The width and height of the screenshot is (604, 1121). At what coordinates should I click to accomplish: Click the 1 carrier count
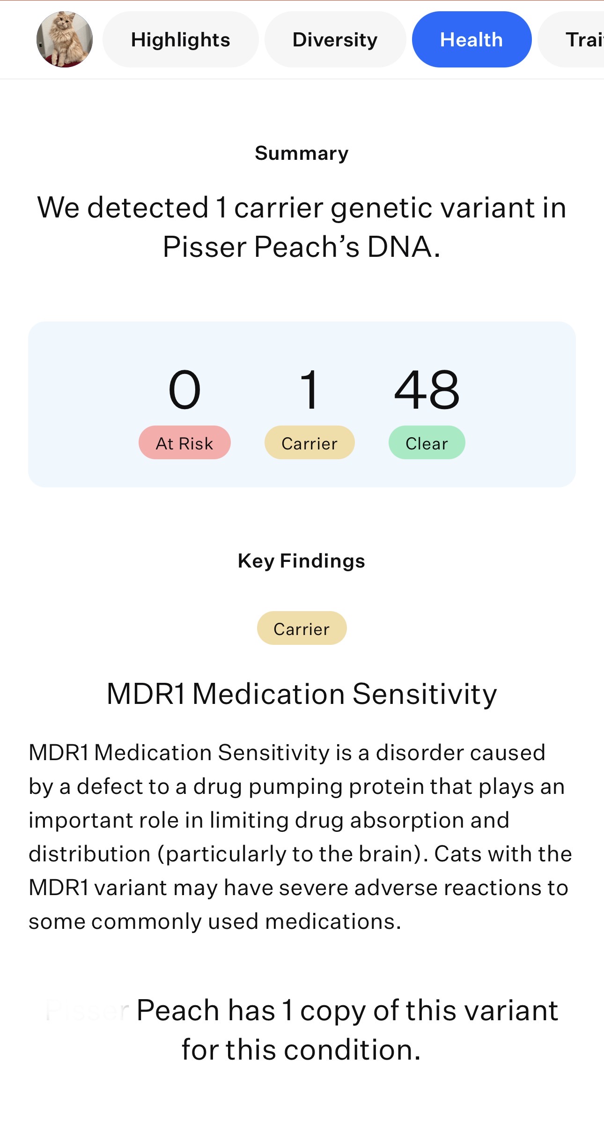309,390
